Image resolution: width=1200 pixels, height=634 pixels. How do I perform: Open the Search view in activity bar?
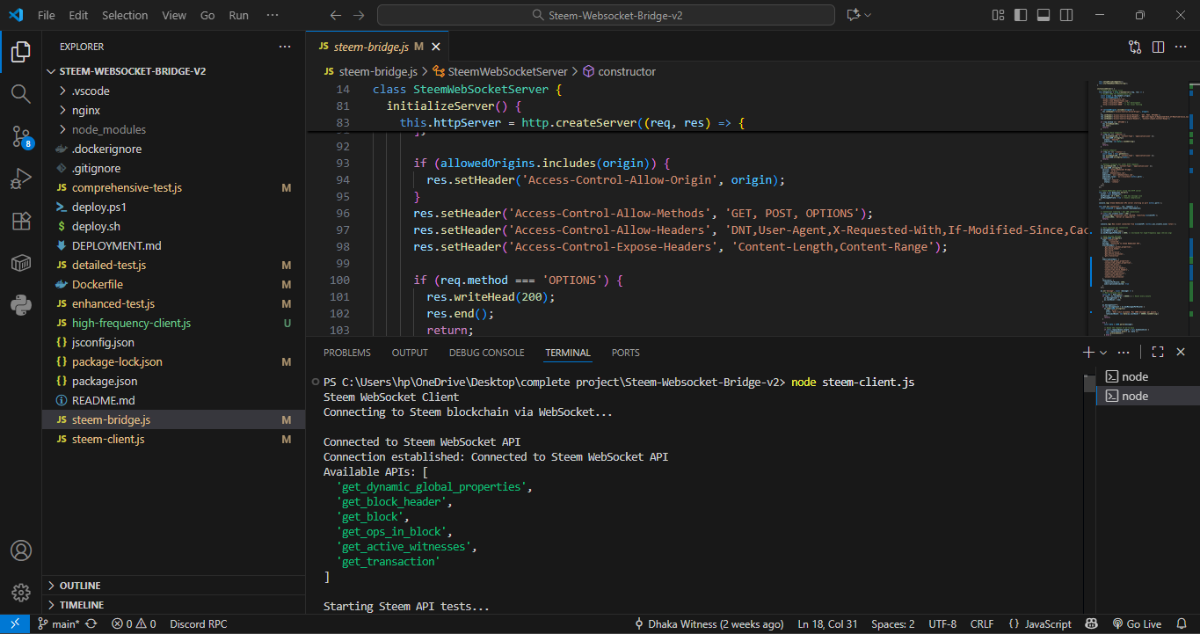[x=21, y=93]
